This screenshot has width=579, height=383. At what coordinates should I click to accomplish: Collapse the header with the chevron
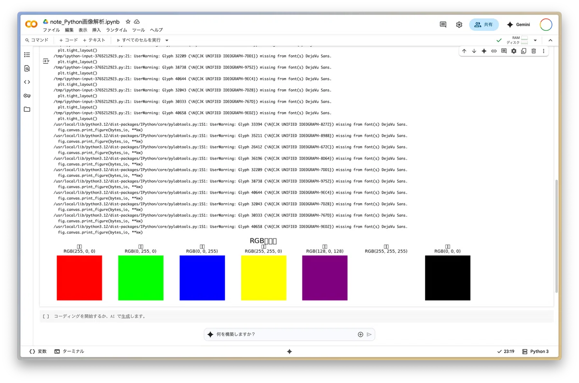pyautogui.click(x=550, y=40)
